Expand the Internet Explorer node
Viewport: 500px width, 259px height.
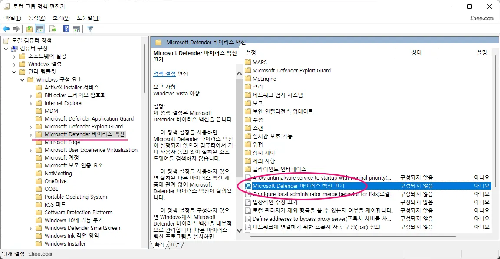click(x=31, y=104)
